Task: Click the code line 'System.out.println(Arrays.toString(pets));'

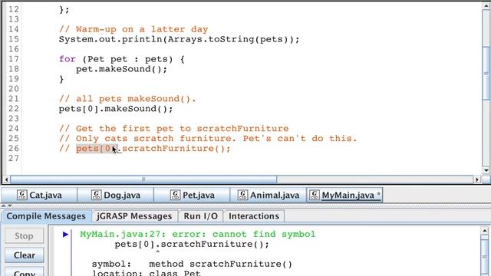Action: point(179,39)
